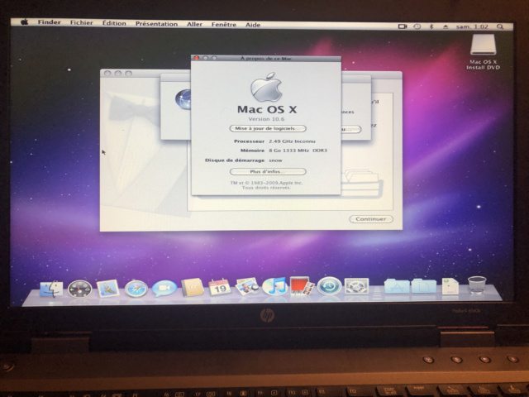Launch Mail from the Dock
Screen dimensions: 529x397
(x=107, y=289)
